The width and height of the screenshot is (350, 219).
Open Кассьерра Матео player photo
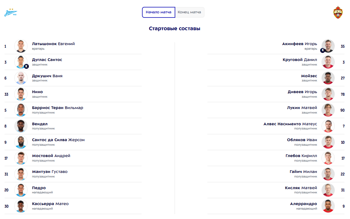click(x=21, y=206)
